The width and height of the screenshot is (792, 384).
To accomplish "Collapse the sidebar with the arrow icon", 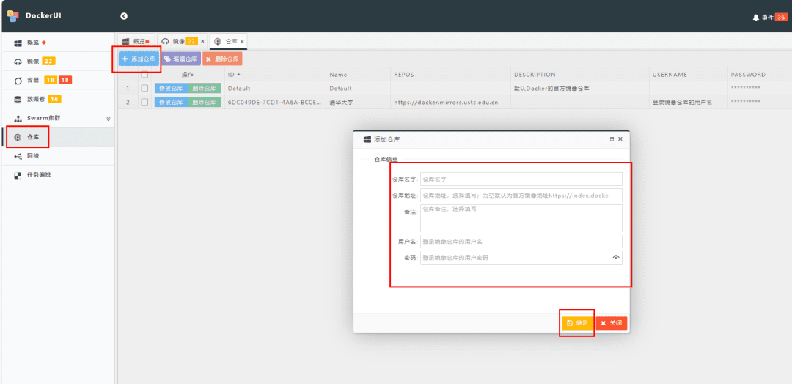I will pos(124,16).
